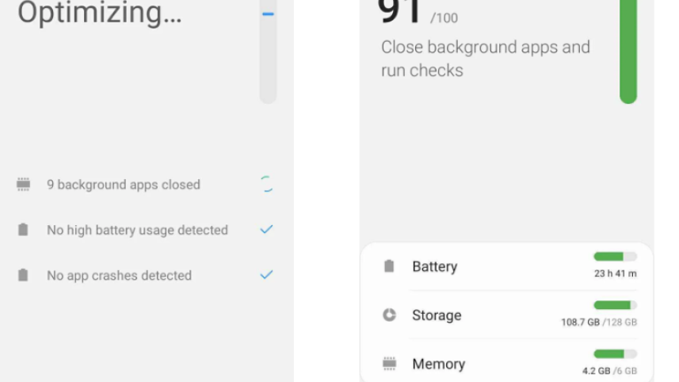Click checkmark next to No high battery usage detected
The image size is (679, 382).
point(267,230)
